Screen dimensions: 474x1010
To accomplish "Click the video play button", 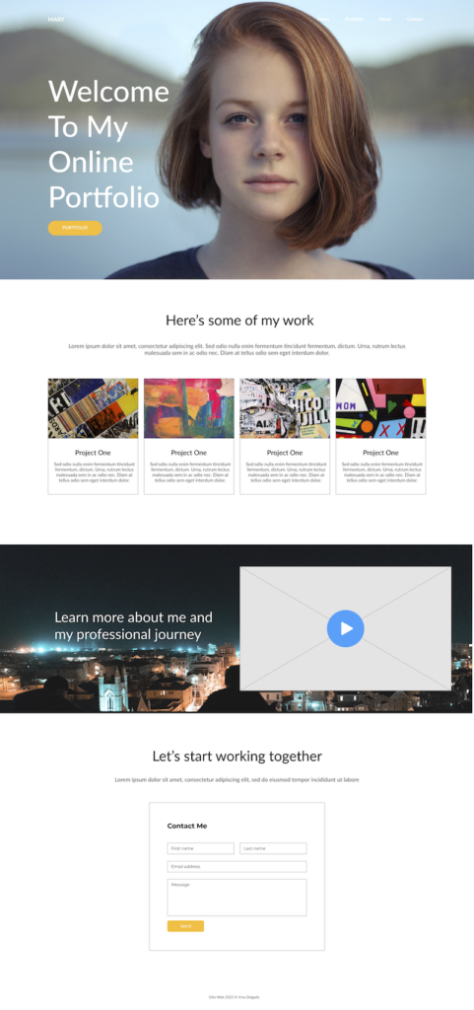I will [345, 628].
